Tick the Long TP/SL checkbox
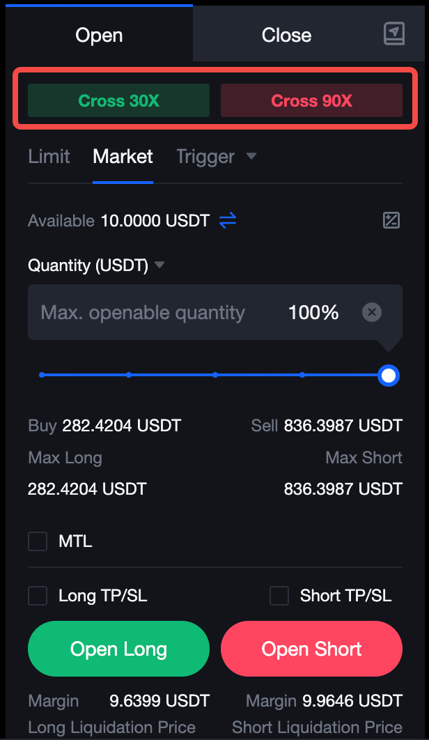This screenshot has width=429, height=740. coord(38,596)
